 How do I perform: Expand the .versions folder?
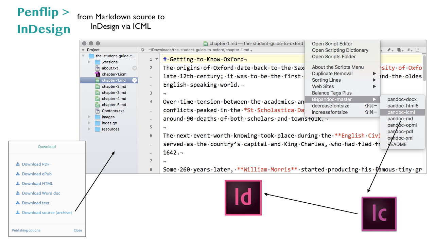89,62
